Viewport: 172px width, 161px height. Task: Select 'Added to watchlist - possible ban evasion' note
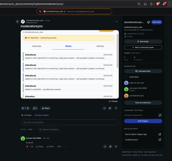68,88
